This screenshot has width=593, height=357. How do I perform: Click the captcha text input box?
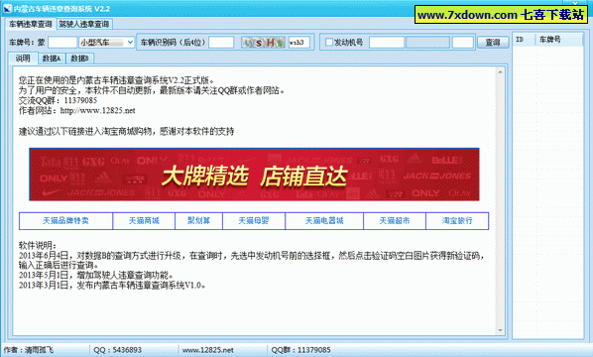(x=298, y=43)
